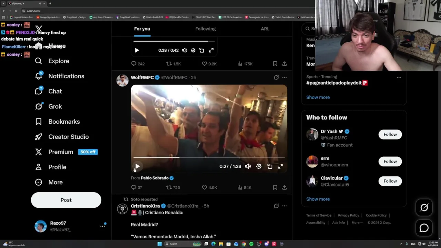
Task: Follow erm @whoopnem
Action: coord(390,161)
